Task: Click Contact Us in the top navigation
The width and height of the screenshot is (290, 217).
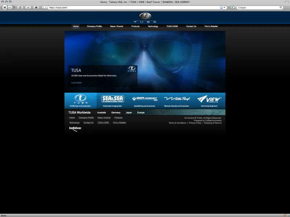Action: (x=191, y=26)
